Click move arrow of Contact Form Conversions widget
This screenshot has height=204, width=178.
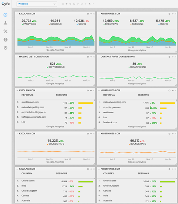172,57
